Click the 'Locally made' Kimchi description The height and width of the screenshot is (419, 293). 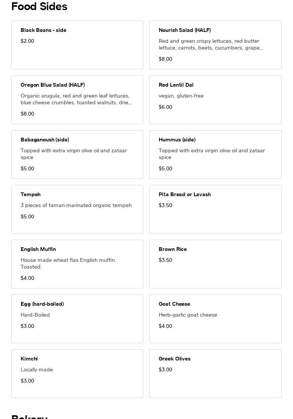click(x=37, y=369)
